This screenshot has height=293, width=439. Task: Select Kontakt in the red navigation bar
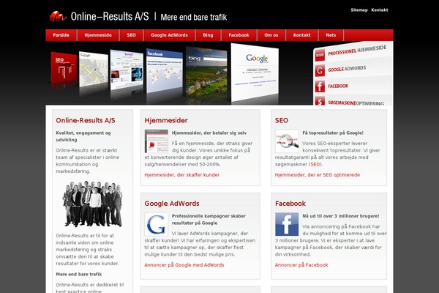pyautogui.click(x=301, y=35)
